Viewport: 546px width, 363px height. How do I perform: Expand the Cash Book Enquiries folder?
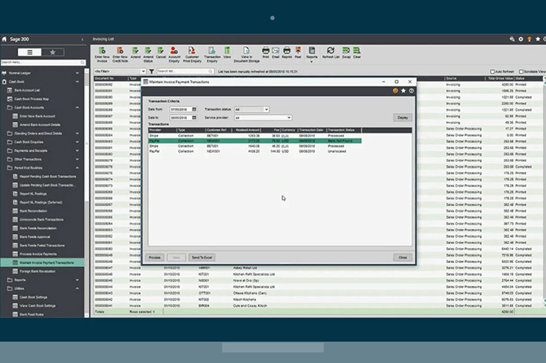pos(77,142)
